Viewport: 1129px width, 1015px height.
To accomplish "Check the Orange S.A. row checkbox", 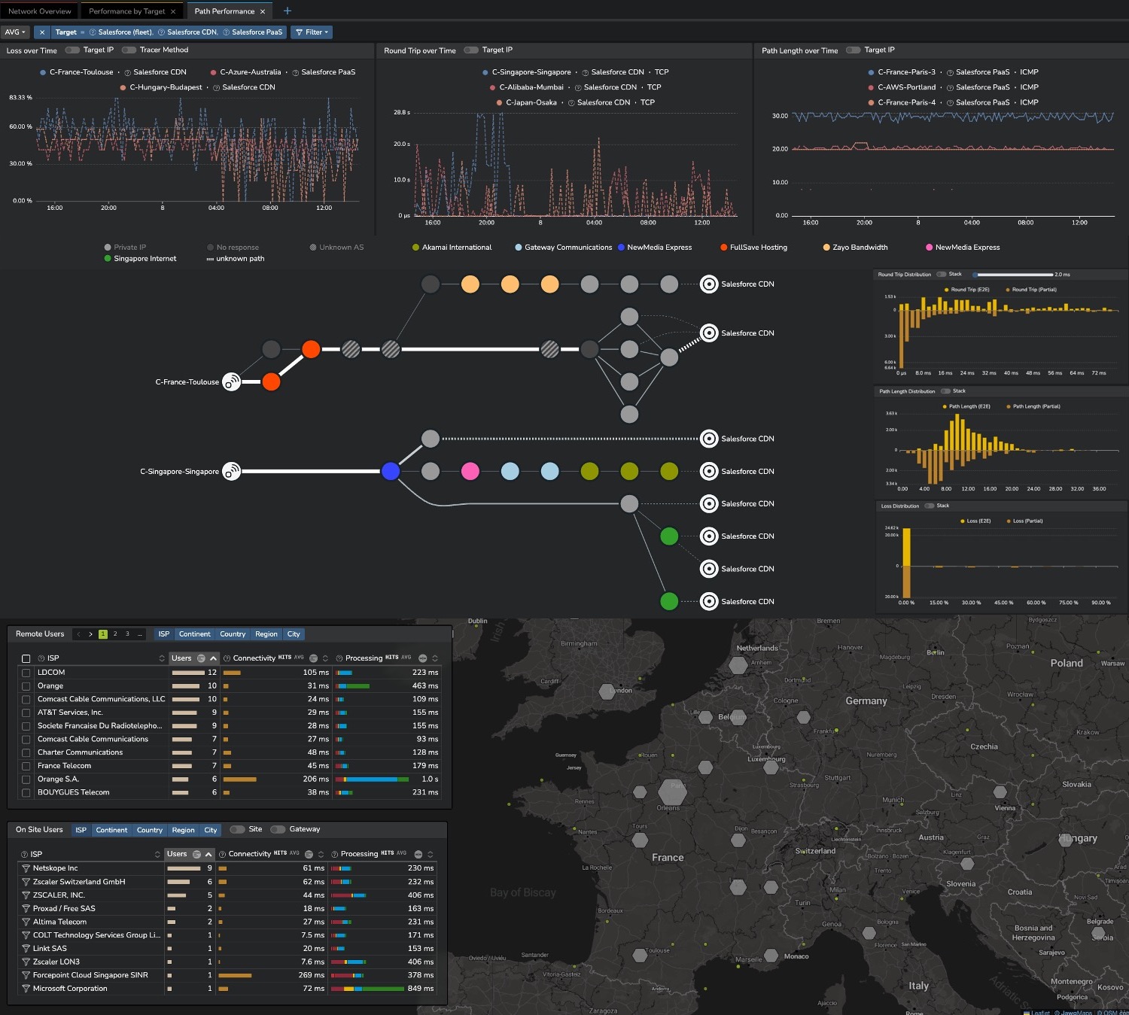I will (x=26, y=779).
